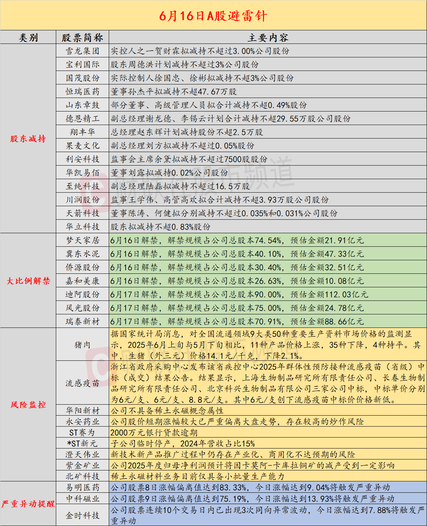Select the 川润股份 stock name cell

[x=82, y=200]
